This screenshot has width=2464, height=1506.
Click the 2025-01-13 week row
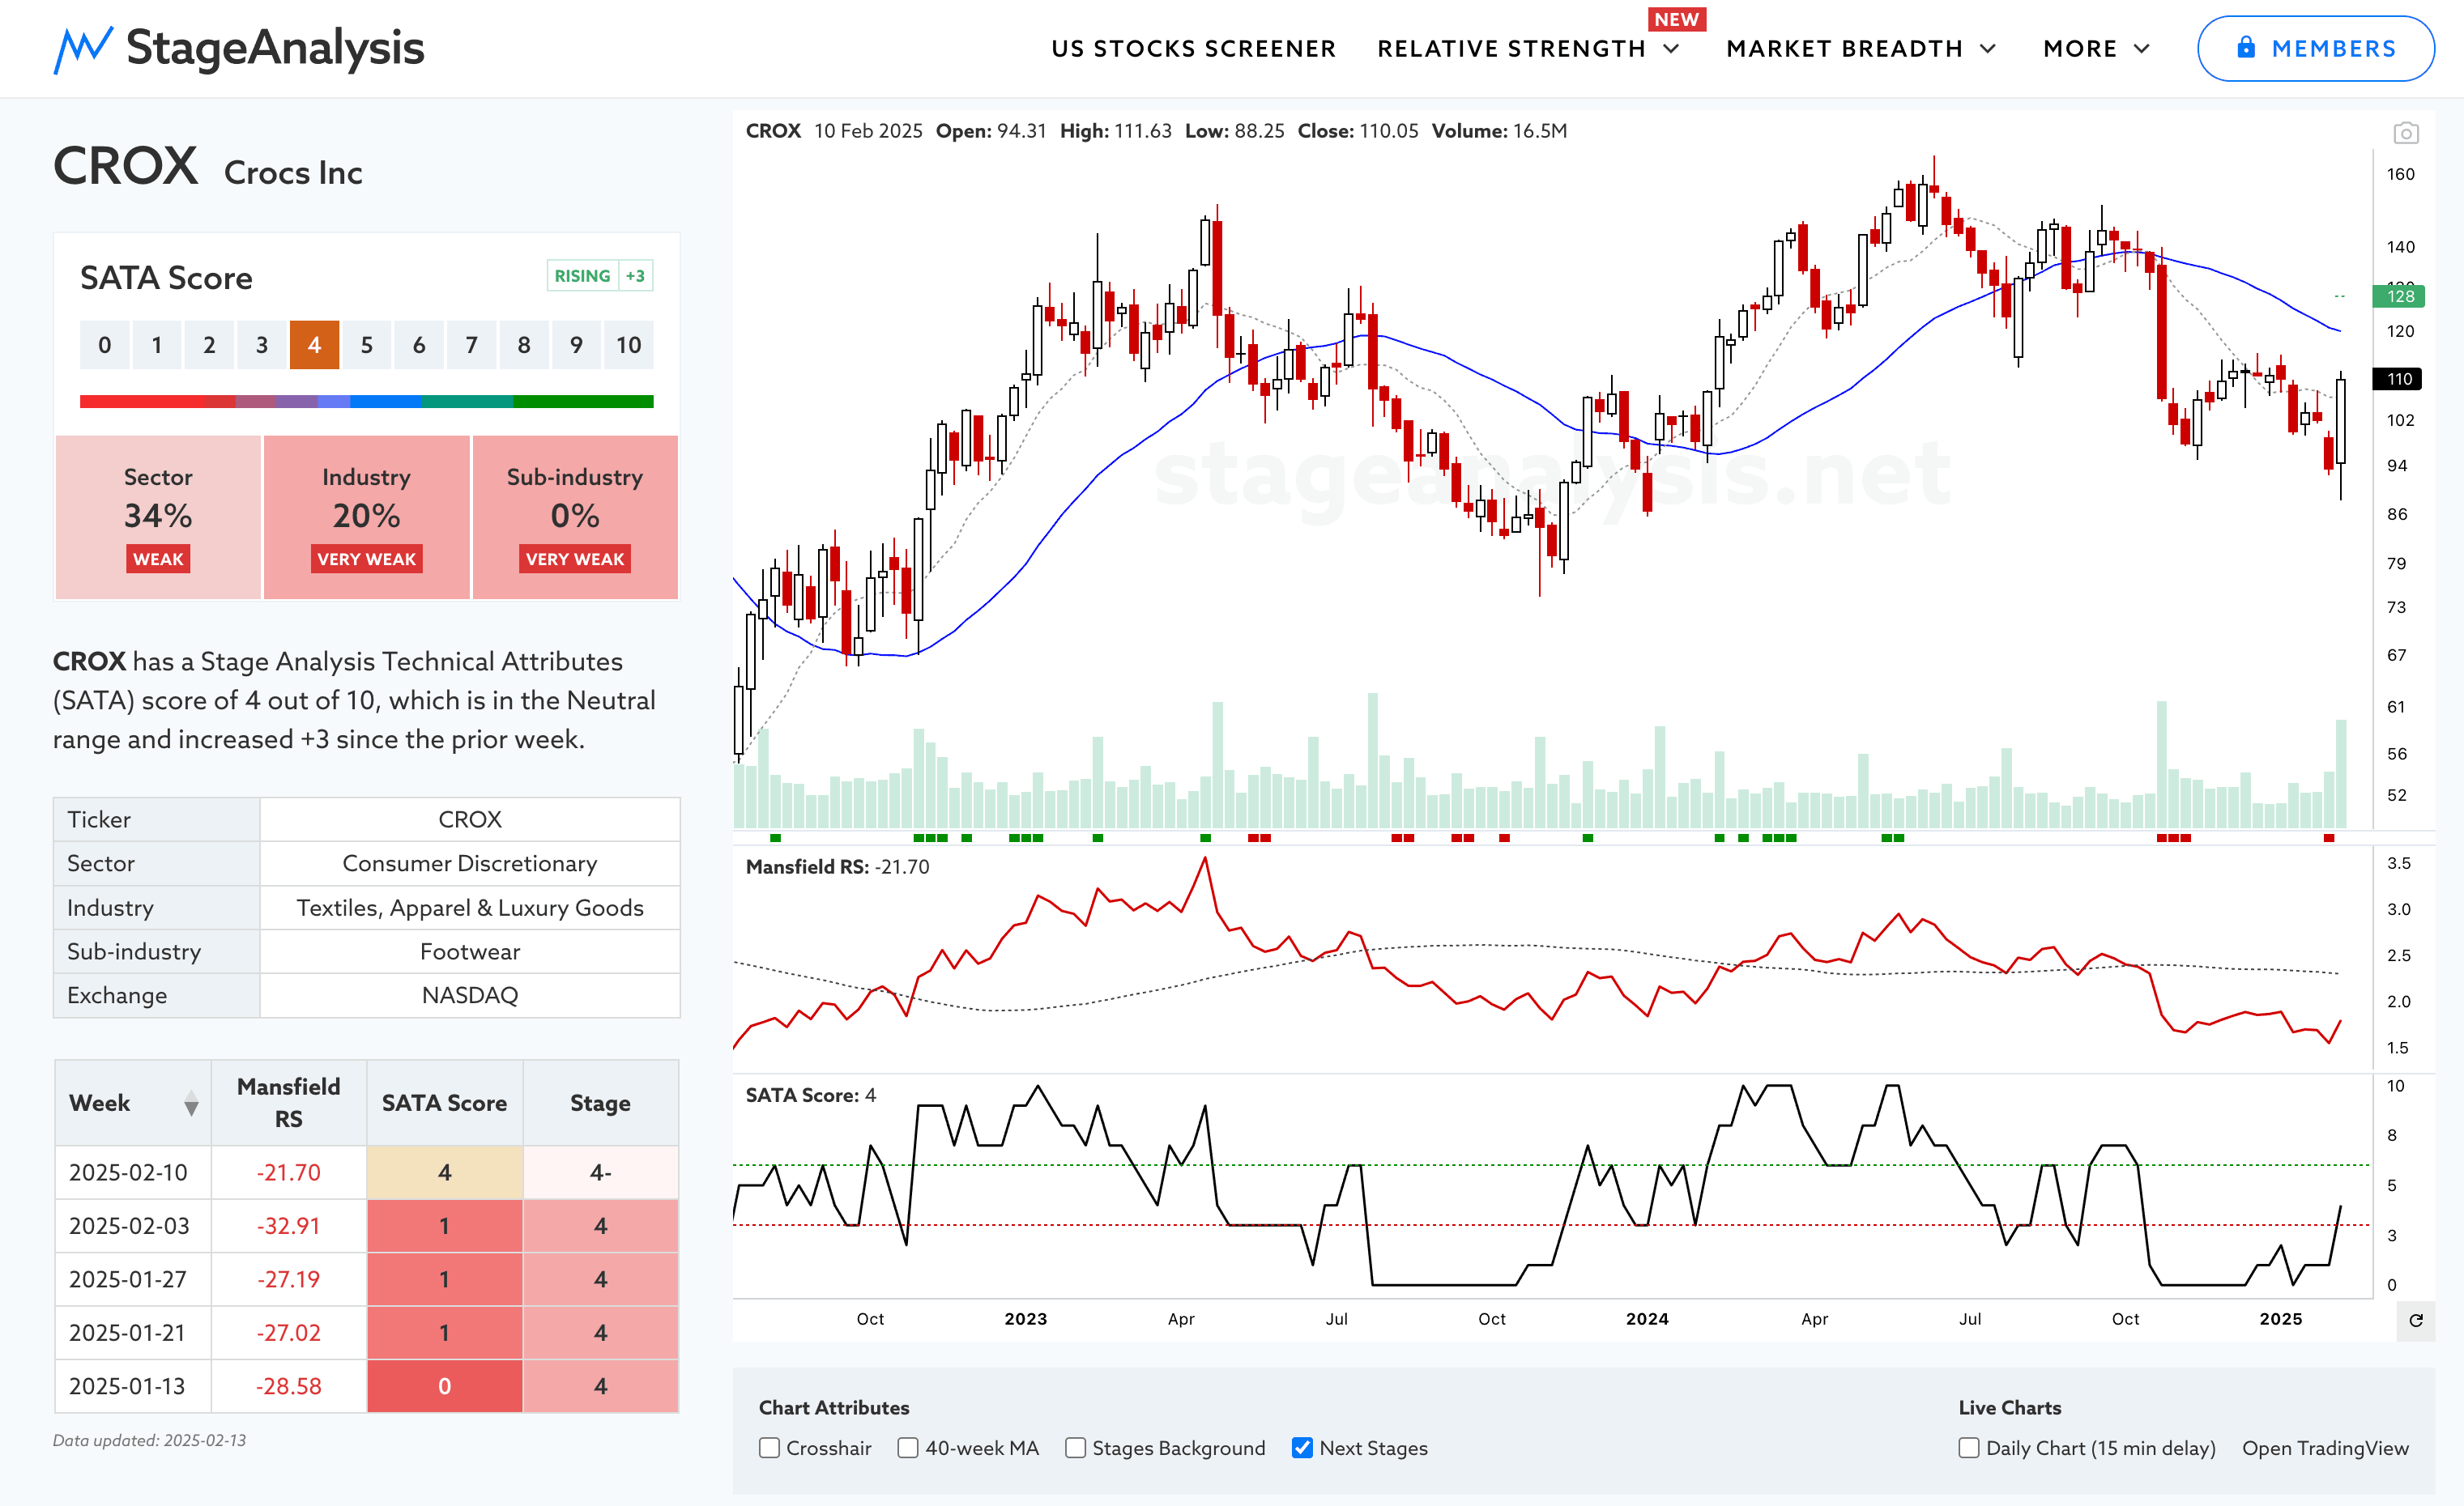[367, 1386]
